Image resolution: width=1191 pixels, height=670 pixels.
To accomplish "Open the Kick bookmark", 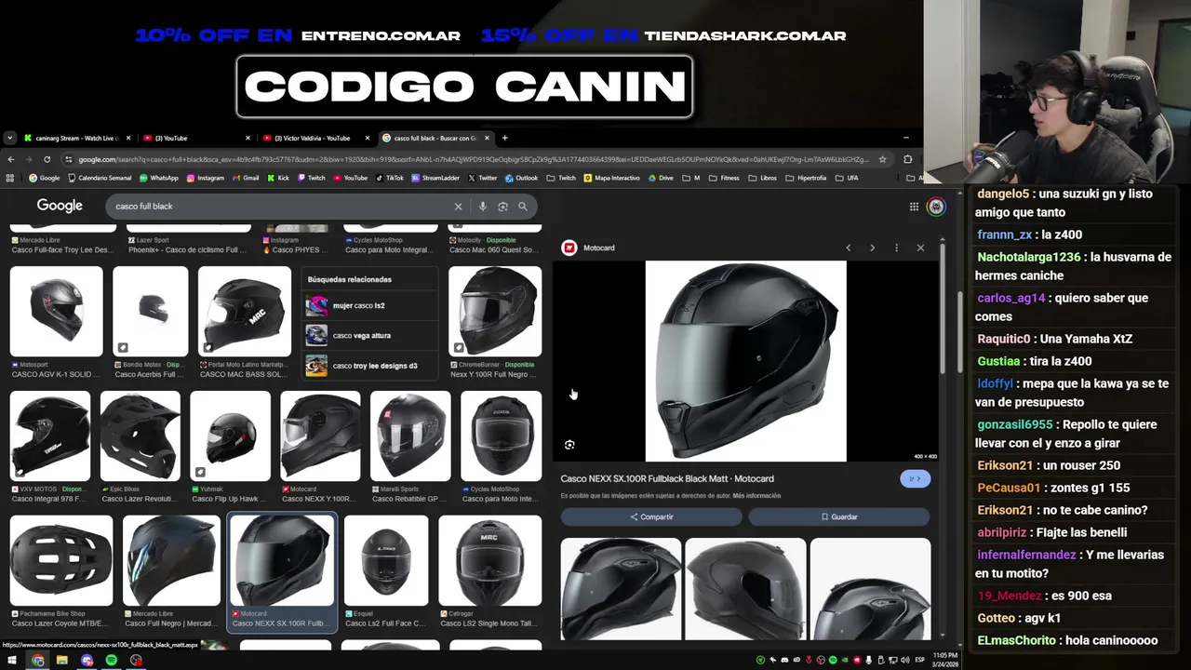I will [278, 178].
